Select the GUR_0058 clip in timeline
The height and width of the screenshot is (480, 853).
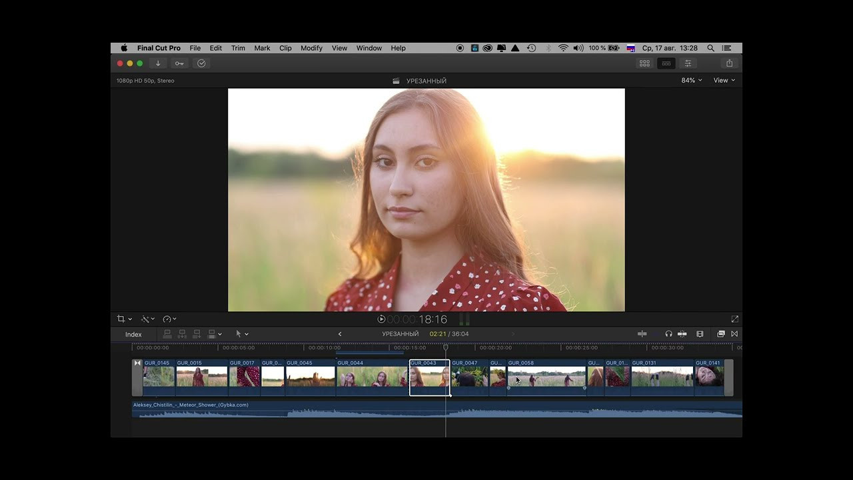click(x=546, y=377)
